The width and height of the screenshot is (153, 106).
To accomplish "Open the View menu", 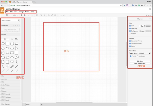I will pyautogui.click(x=16, y=12).
